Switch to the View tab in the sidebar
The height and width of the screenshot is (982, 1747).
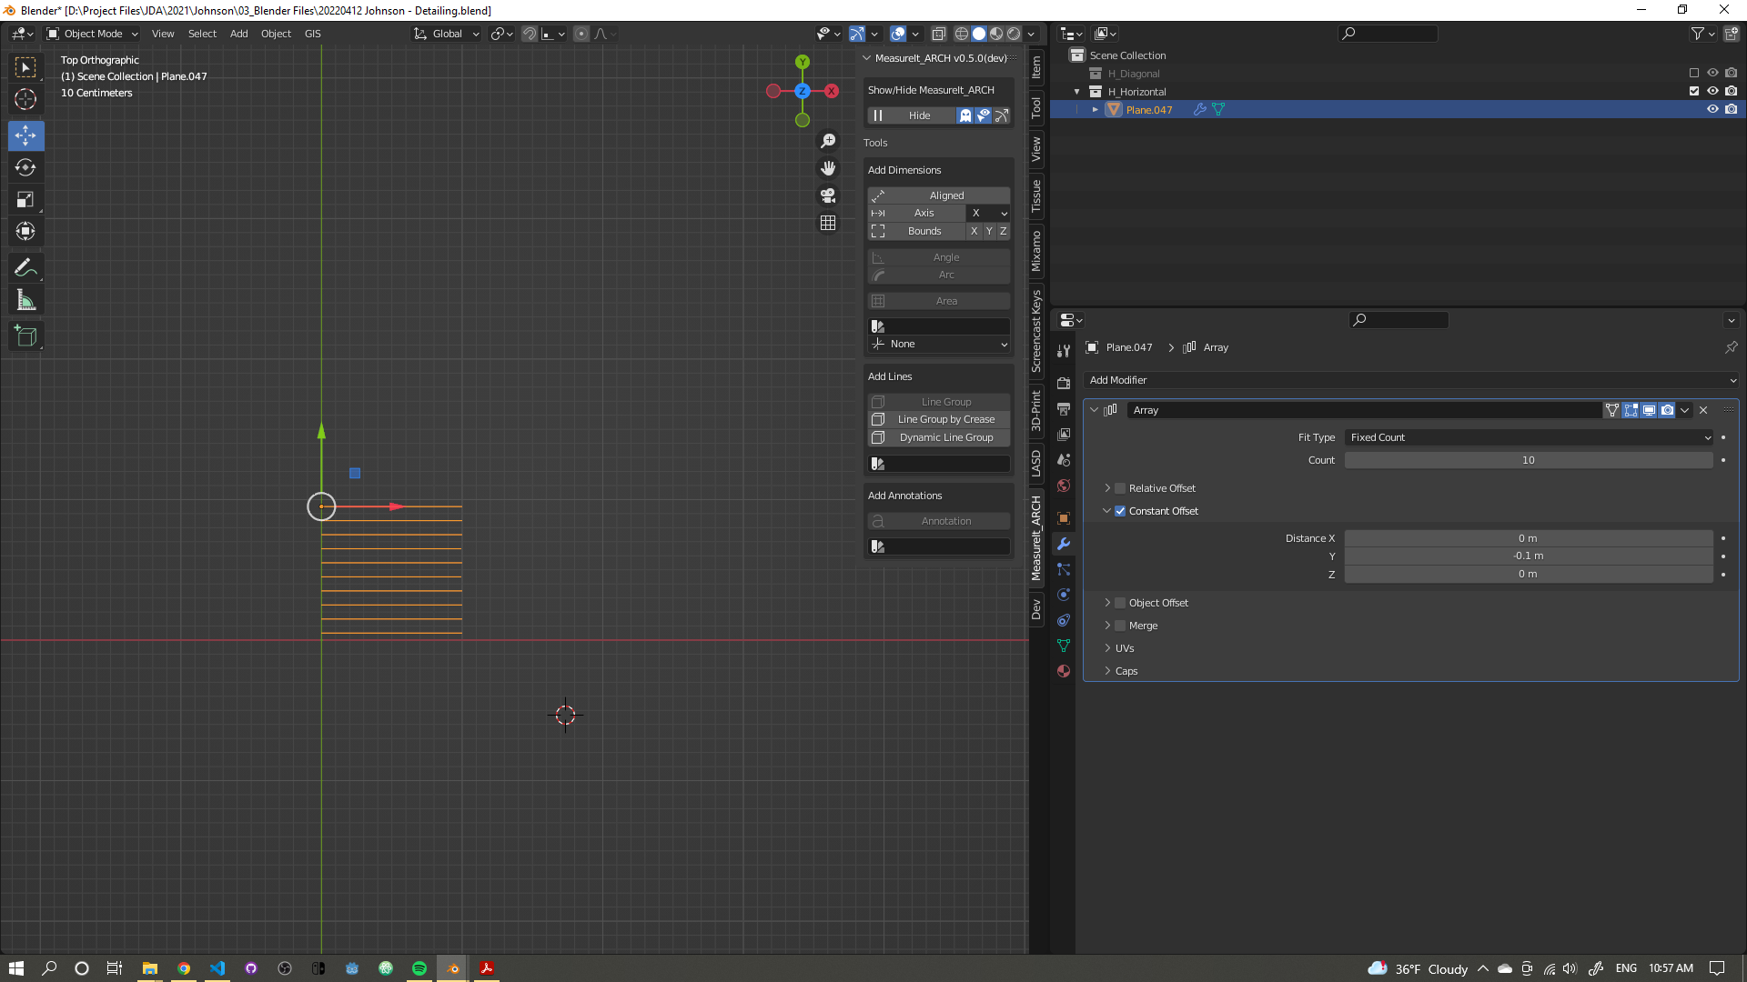coord(1036,146)
